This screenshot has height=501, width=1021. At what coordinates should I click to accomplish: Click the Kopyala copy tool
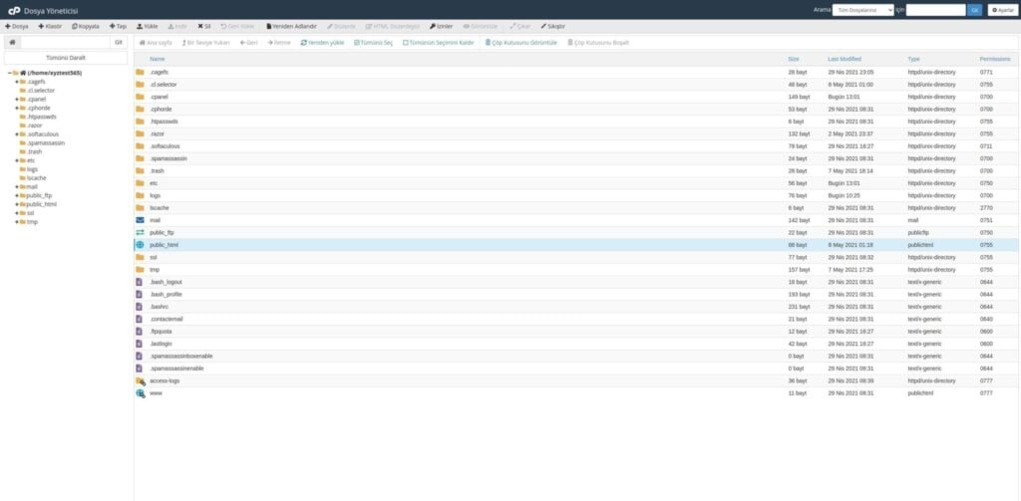click(x=86, y=27)
